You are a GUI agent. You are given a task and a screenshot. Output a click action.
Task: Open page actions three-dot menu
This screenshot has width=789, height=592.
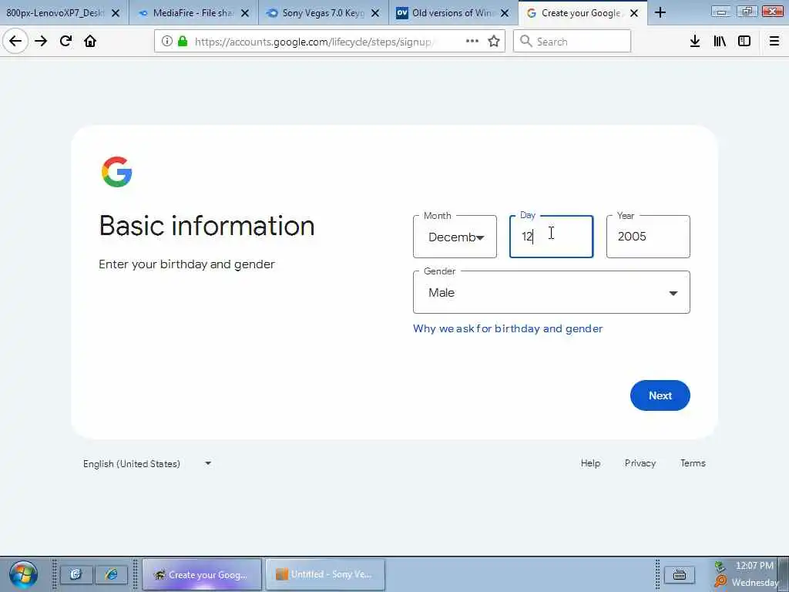[472, 42]
